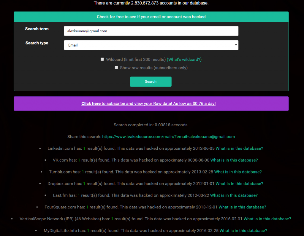Click the 'Check for free' teal header text
304x236 pixels.
tap(151, 17)
